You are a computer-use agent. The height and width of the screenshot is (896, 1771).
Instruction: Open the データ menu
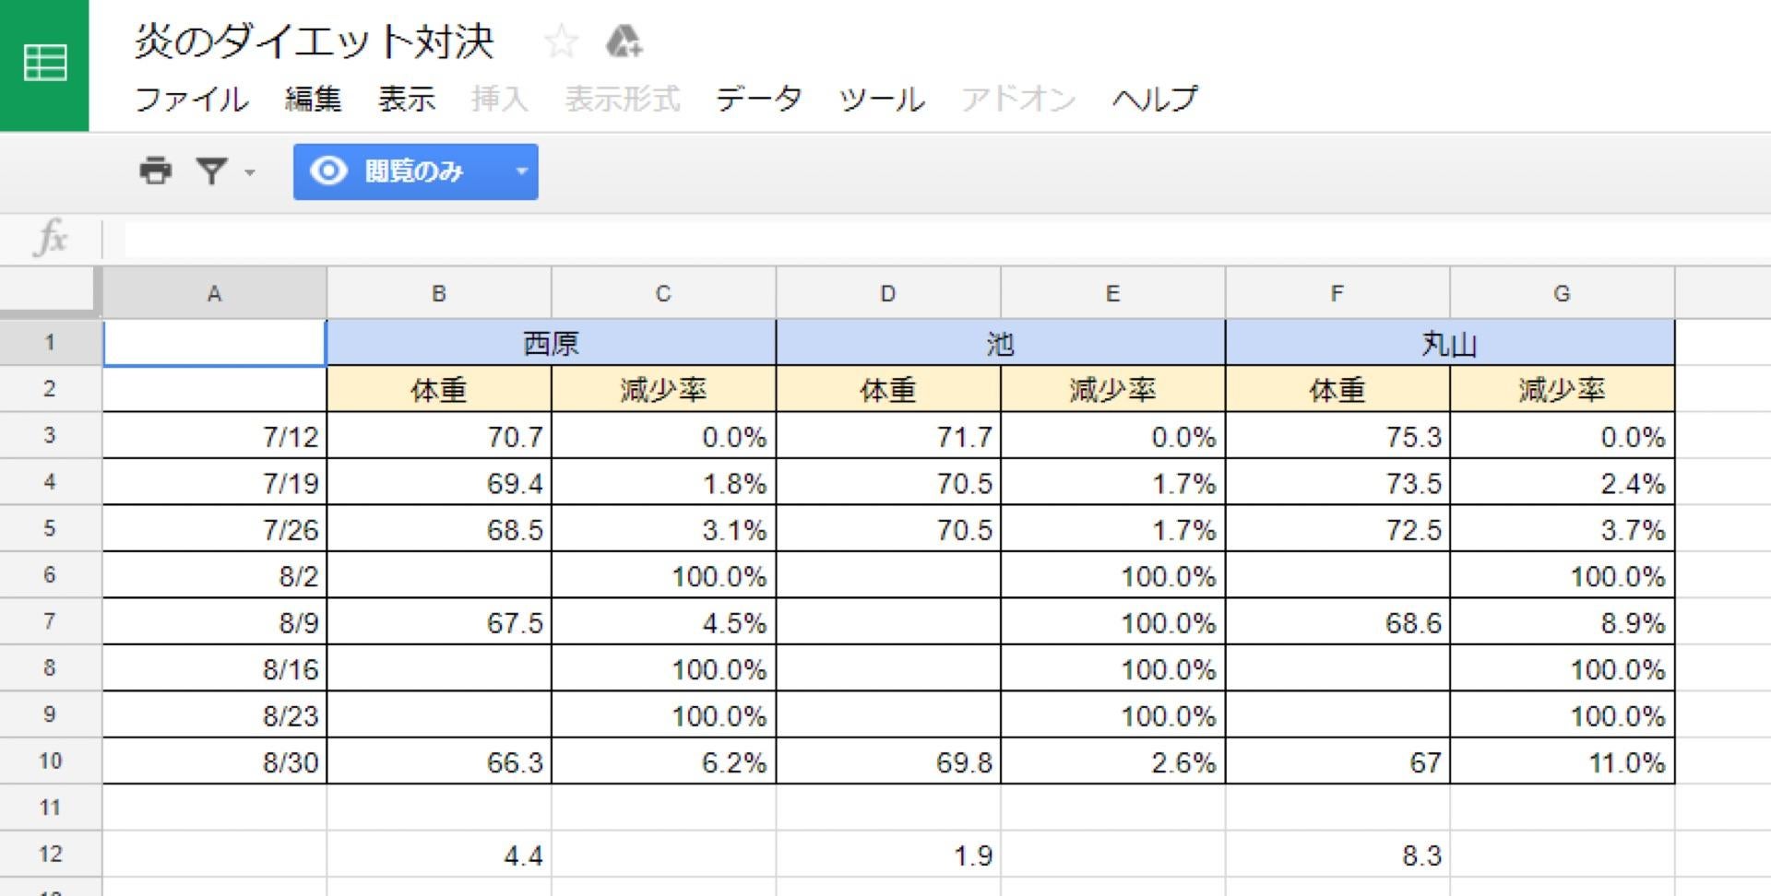pos(756,100)
